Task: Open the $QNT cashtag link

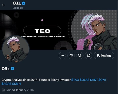Action: tap(102, 80)
